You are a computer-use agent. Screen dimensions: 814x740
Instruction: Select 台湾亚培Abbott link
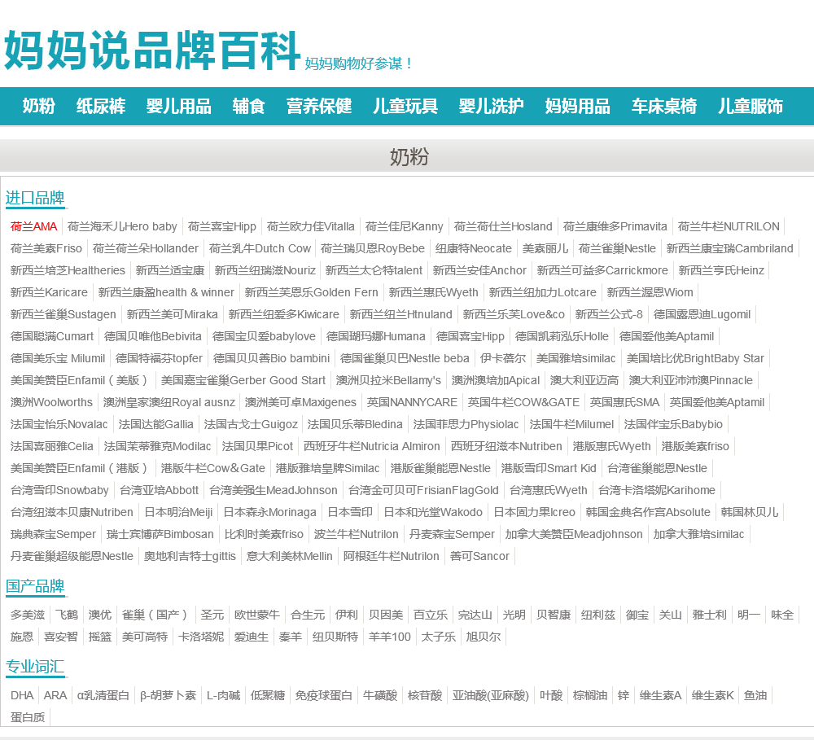159,490
